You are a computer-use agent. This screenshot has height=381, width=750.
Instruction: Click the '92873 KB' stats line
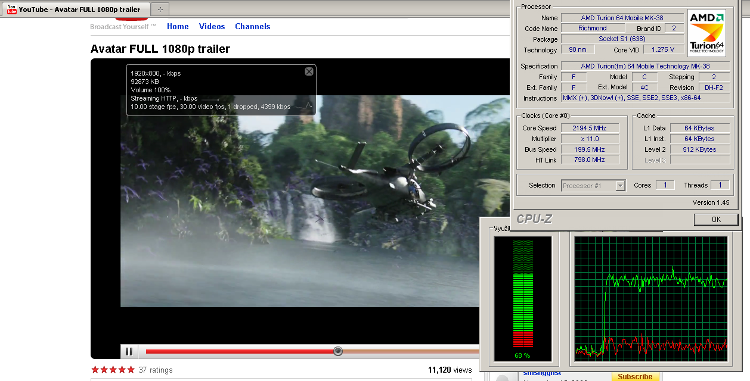pyautogui.click(x=145, y=82)
